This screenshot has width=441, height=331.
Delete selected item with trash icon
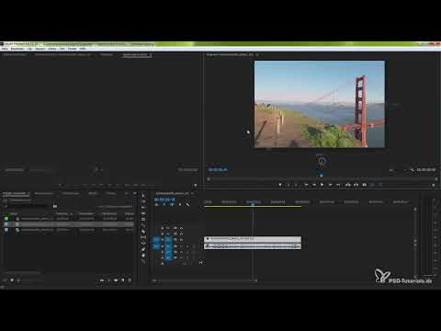(x=130, y=280)
